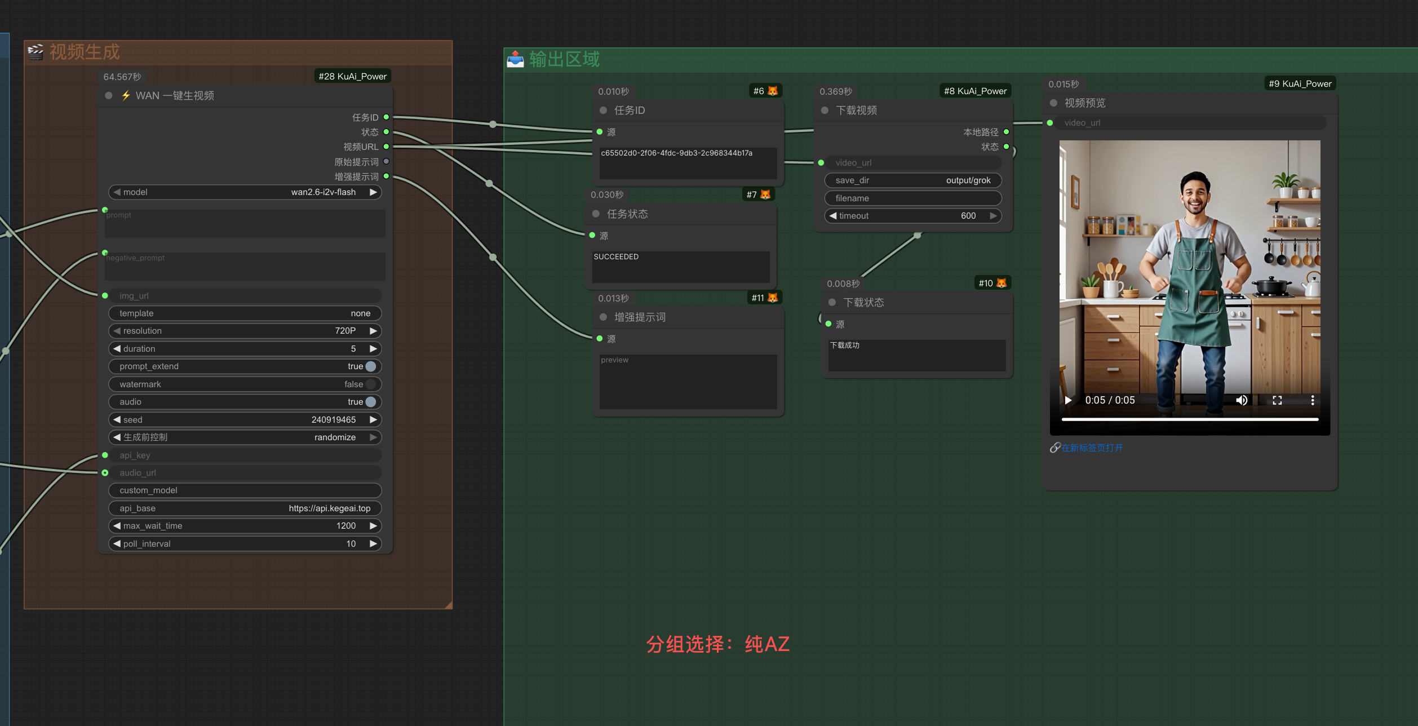Open video preview more options menu
1418x726 pixels.
pyautogui.click(x=1313, y=400)
